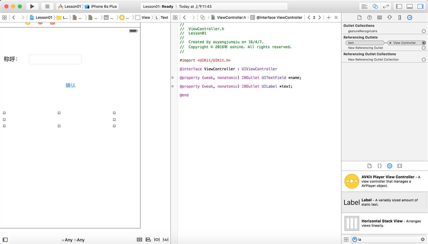Select the Lesson01 scheme in toolbar
This screenshot has height=244, width=428.
[x=70, y=6]
